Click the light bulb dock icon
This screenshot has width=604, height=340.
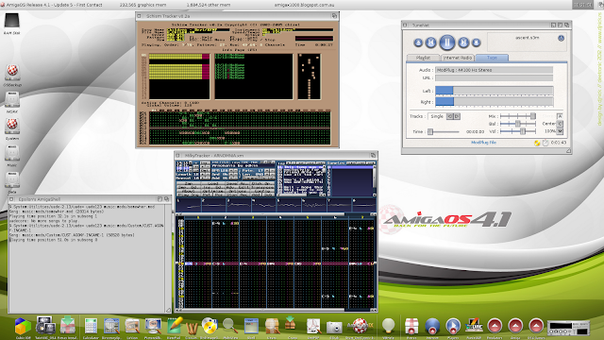(x=388, y=326)
